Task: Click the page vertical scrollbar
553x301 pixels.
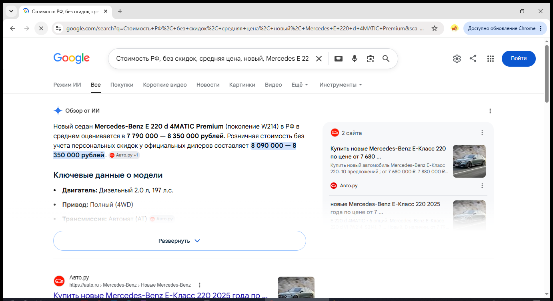Action: pos(547,74)
